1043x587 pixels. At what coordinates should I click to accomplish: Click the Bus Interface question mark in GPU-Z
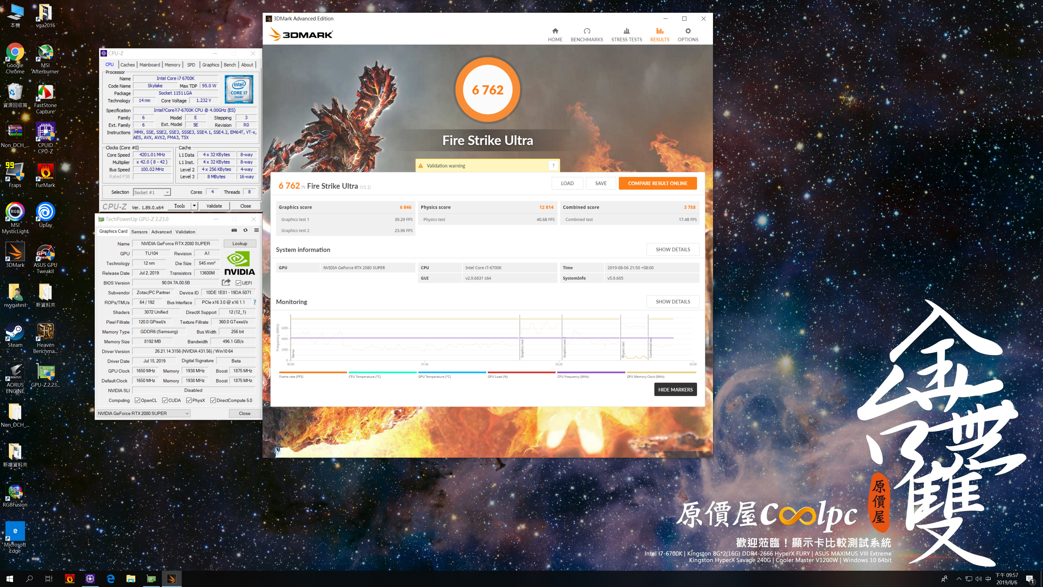point(255,302)
